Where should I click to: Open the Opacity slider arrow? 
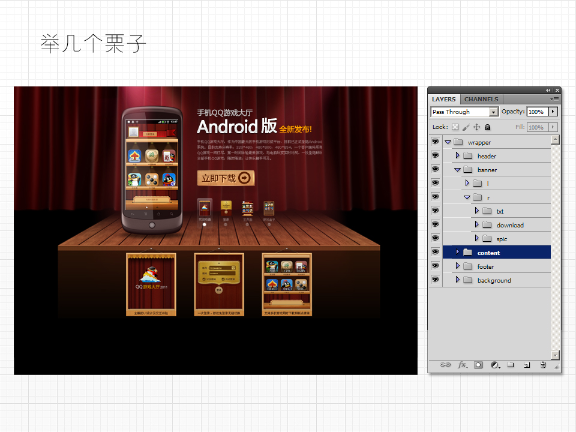(553, 112)
